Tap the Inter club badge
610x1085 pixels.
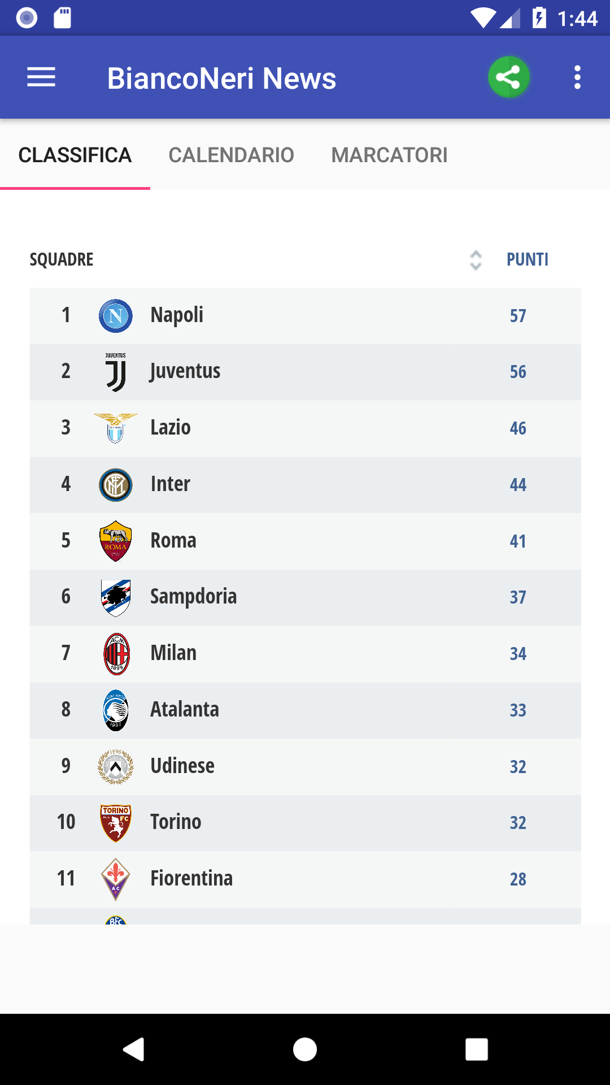coord(116,485)
